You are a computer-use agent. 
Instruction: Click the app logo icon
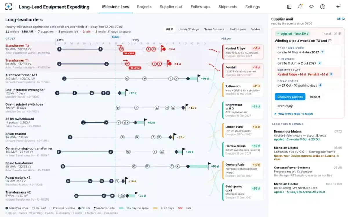(x=9, y=7)
